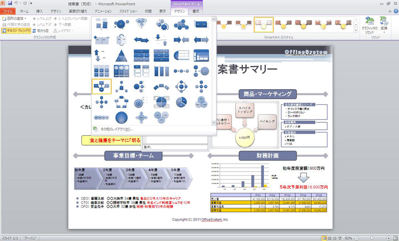Select the pie chart layout

pyautogui.click(x=181, y=102)
